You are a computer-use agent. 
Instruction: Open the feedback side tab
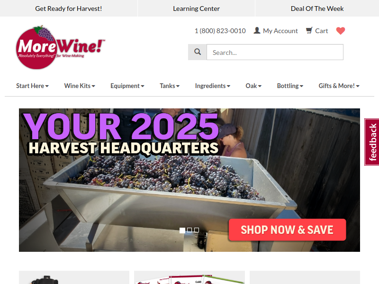click(x=372, y=142)
